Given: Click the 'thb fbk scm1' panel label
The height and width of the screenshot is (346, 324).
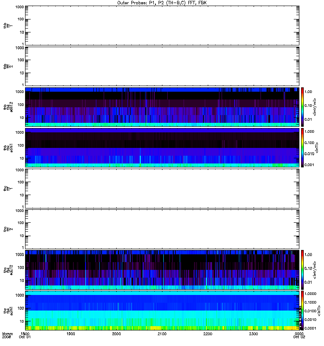Looking at the screenshot, I should point(8,147).
